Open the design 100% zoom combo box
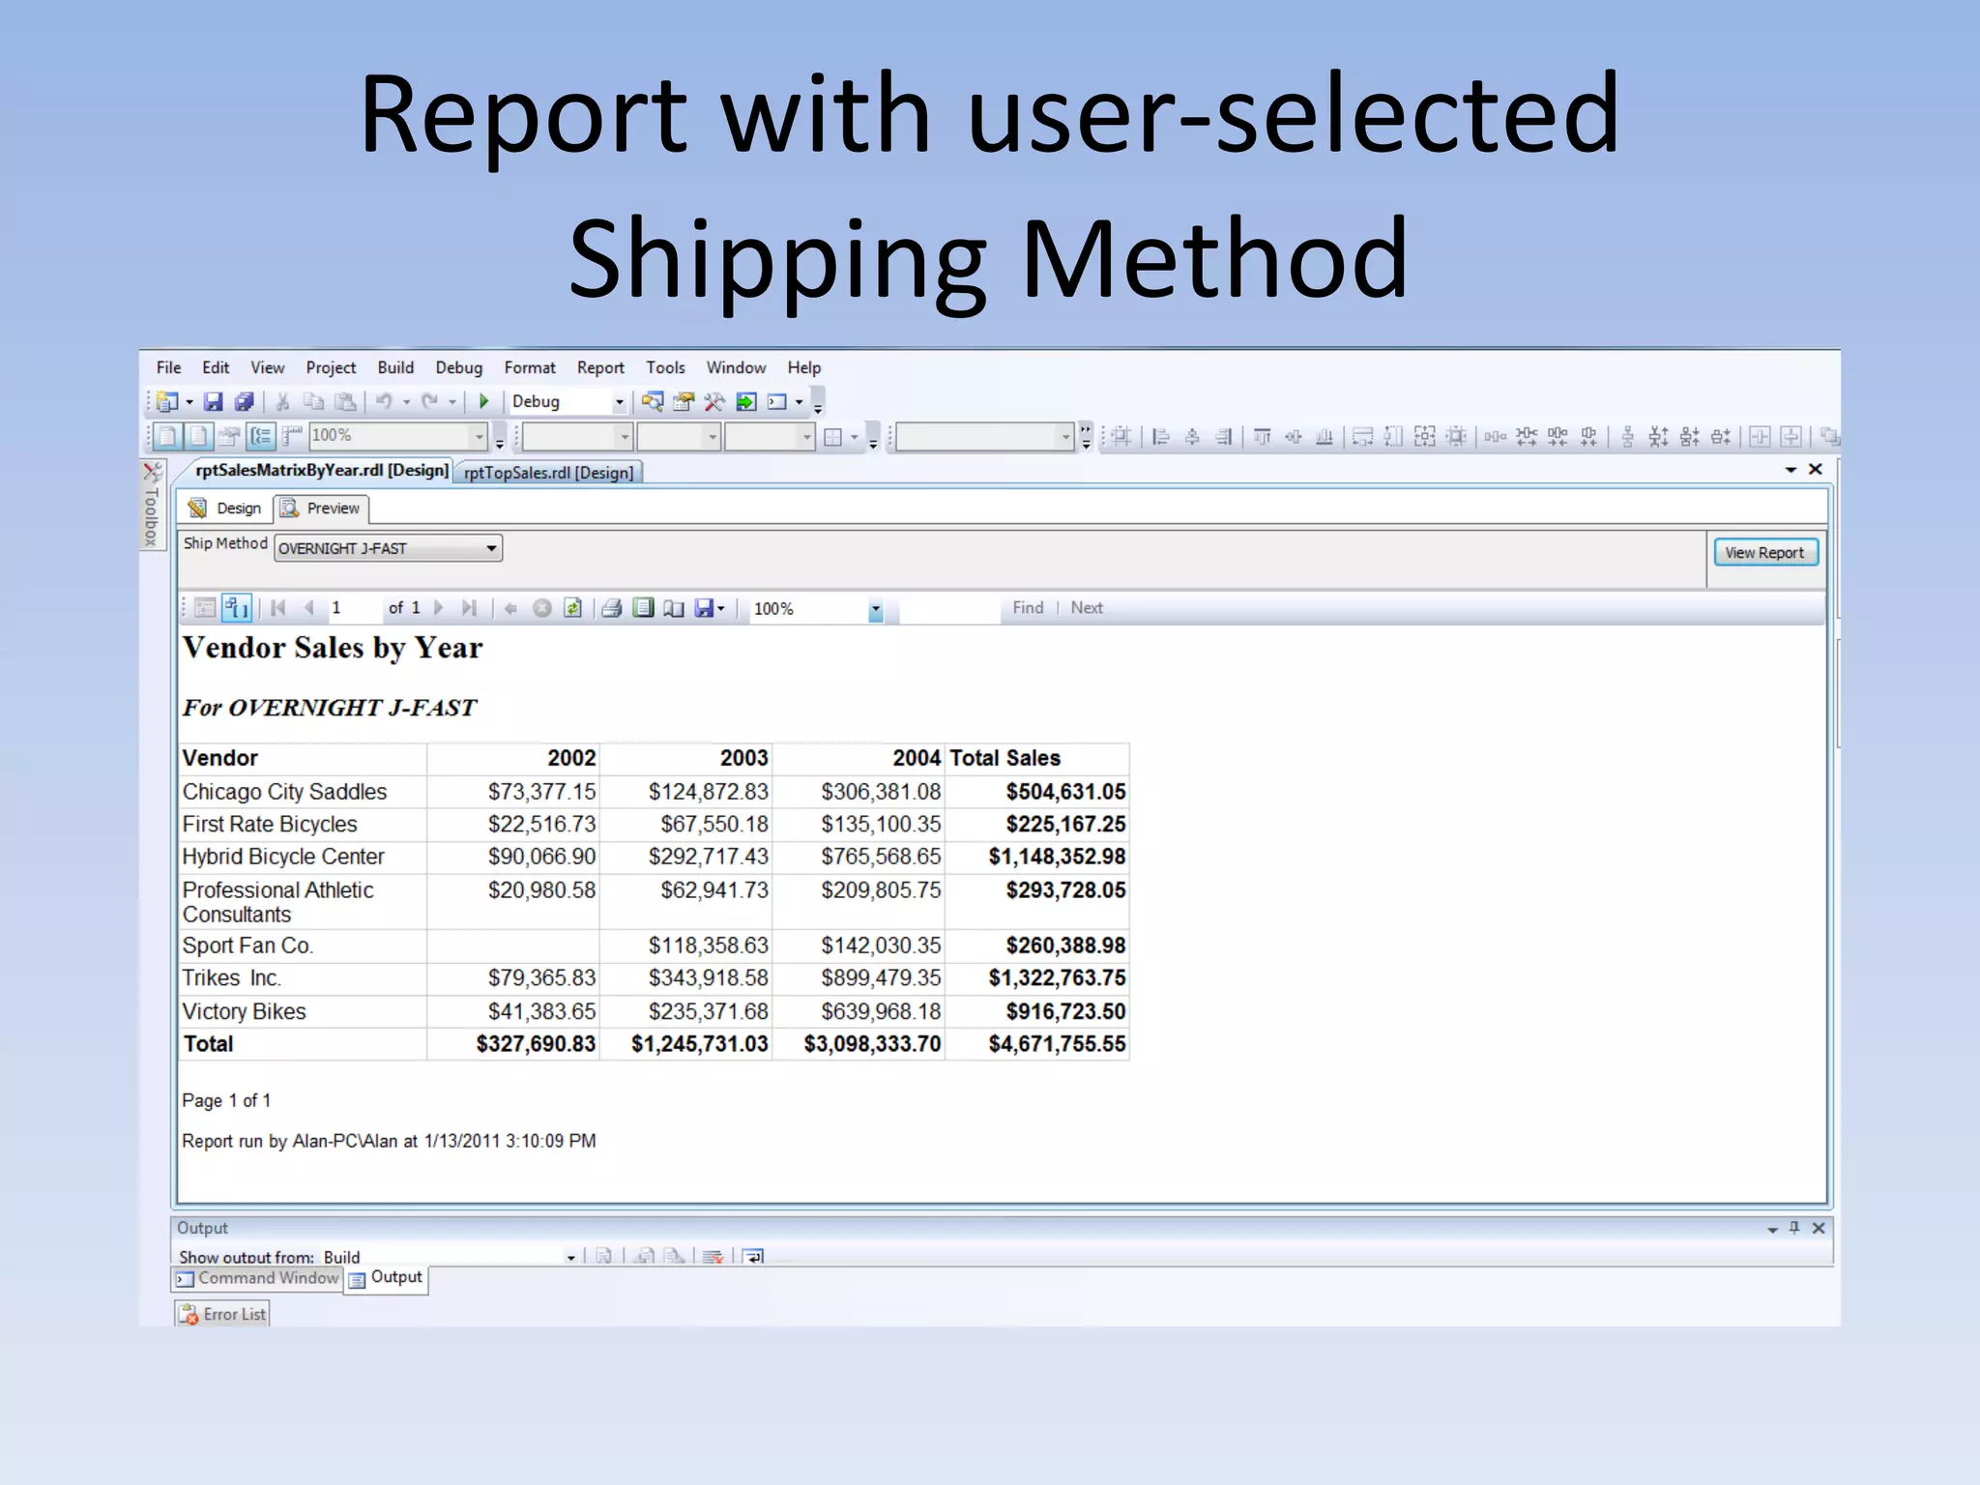The width and height of the screenshot is (1980, 1485). (397, 437)
